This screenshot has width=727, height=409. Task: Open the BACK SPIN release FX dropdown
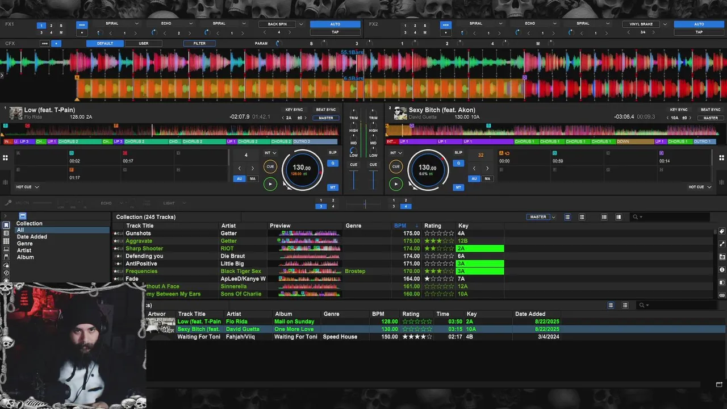pyautogui.click(x=301, y=24)
